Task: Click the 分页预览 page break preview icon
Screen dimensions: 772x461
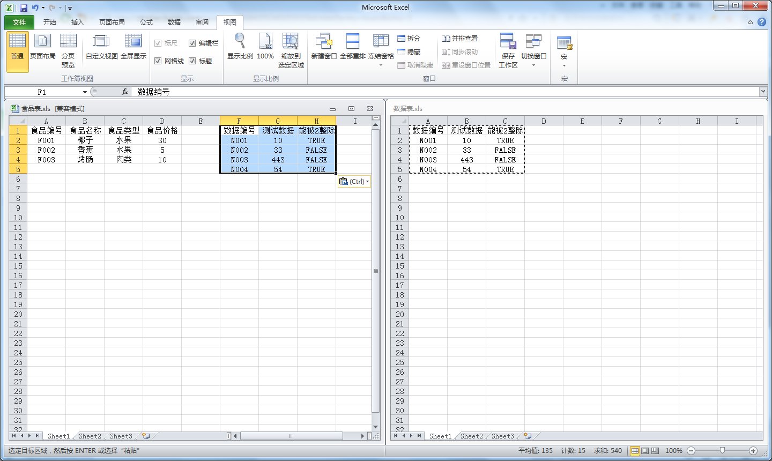Action: [x=68, y=41]
